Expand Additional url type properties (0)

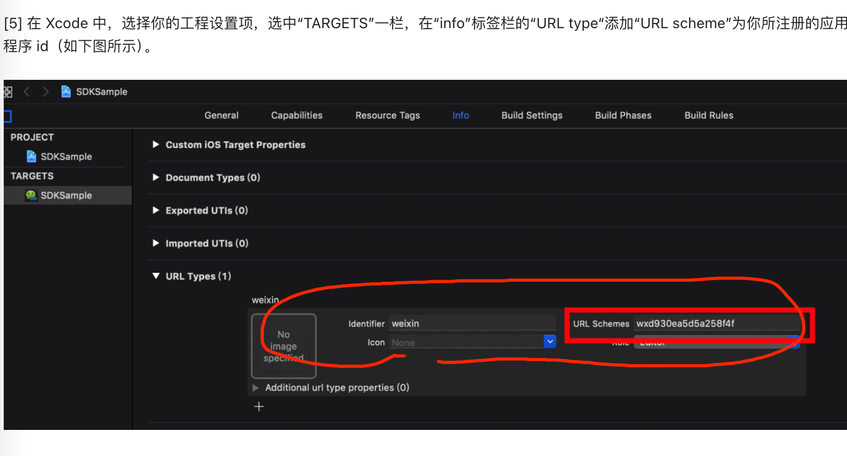click(255, 388)
